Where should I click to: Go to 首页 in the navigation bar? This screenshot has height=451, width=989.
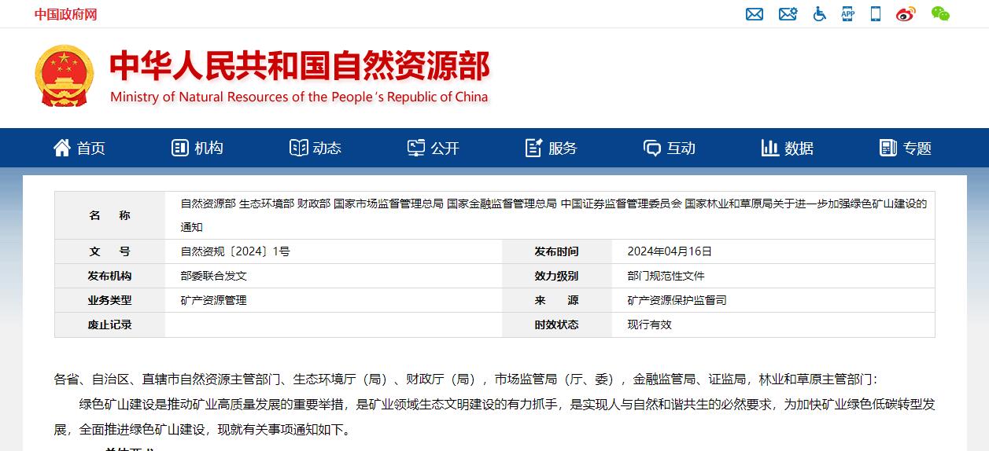pyautogui.click(x=79, y=148)
